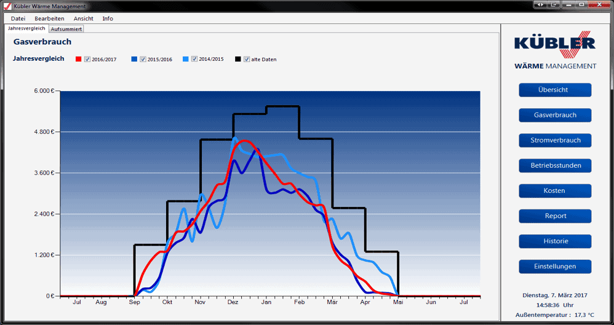
Task: Click the dark blue 2015/2016 legend square
Action: 134,60
